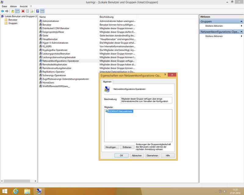Click the Properties toolbar icon
Image resolution: width=244 pixels, height=195 pixels.
click(27, 11)
